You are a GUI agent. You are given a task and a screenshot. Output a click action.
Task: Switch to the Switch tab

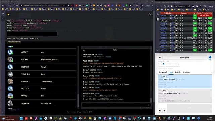click(x=178, y=72)
